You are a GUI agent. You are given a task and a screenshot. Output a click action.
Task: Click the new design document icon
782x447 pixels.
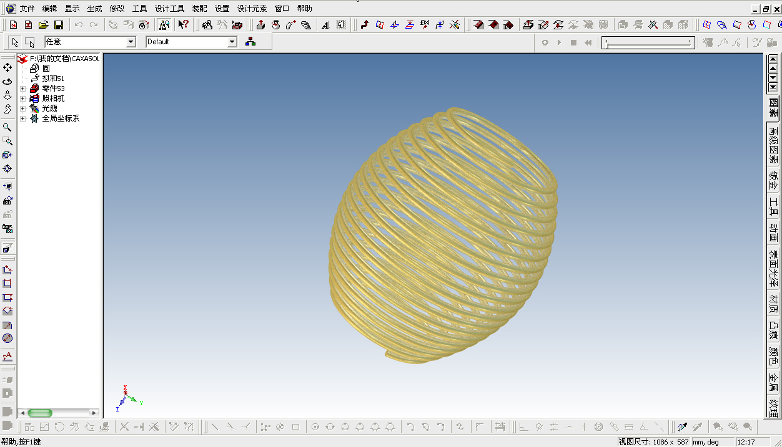tap(13, 25)
